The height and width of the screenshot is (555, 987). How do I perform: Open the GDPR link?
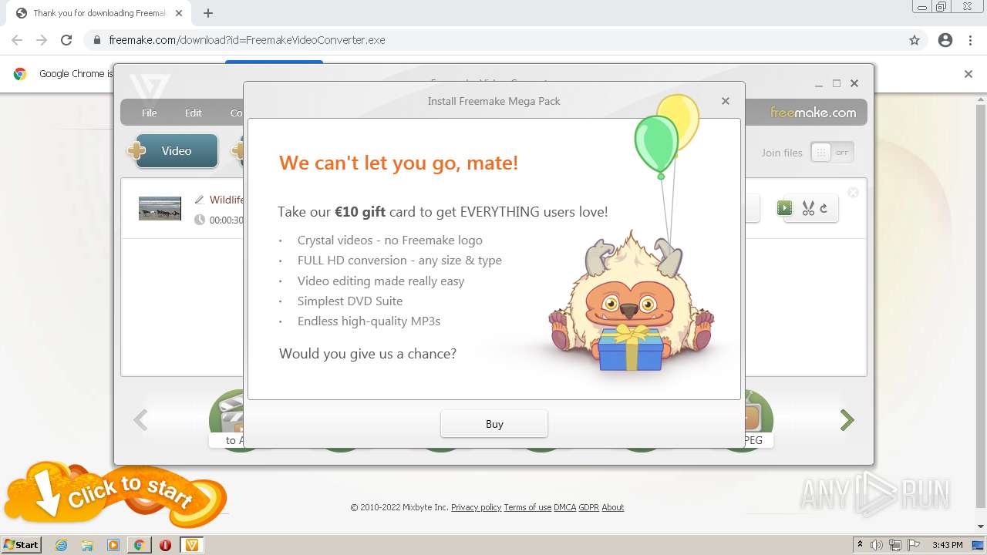588,507
